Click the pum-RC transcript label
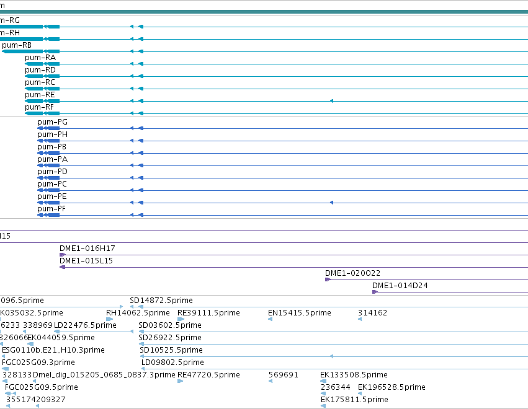Screen dimensions: 528x409 pyautogui.click(x=40, y=82)
